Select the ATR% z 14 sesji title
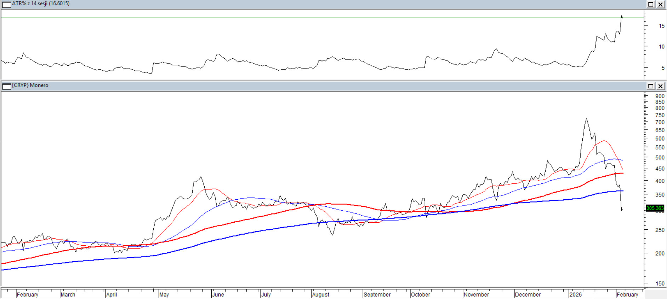Screen dimensions: 667x299 click(x=41, y=4)
